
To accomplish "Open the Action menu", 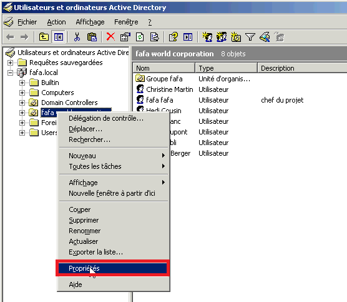I will coord(56,22).
